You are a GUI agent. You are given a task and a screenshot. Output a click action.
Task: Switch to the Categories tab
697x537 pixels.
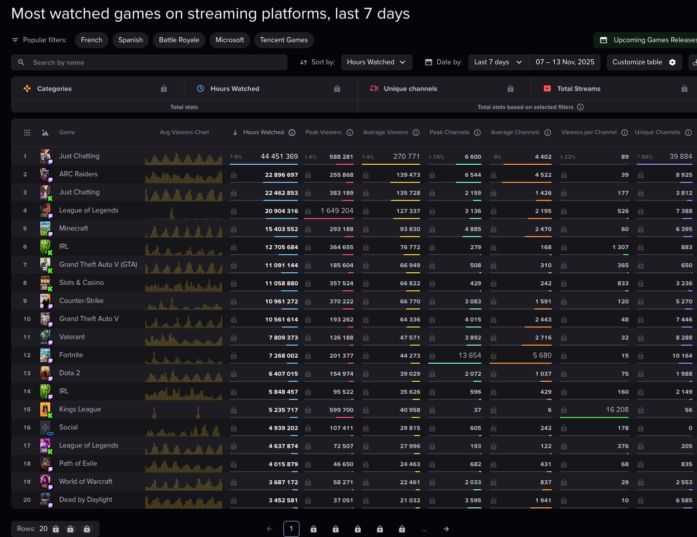click(x=97, y=88)
